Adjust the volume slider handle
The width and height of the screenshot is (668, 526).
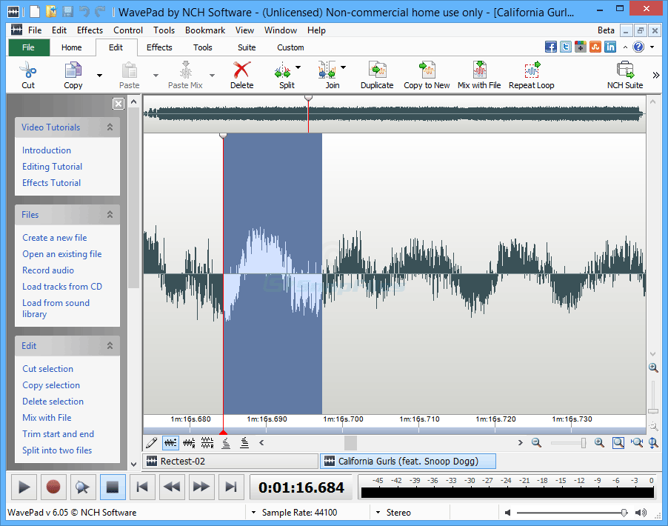tap(624, 513)
